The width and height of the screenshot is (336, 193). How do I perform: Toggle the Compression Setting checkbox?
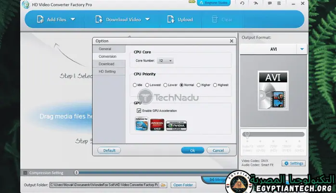[x=26, y=173]
